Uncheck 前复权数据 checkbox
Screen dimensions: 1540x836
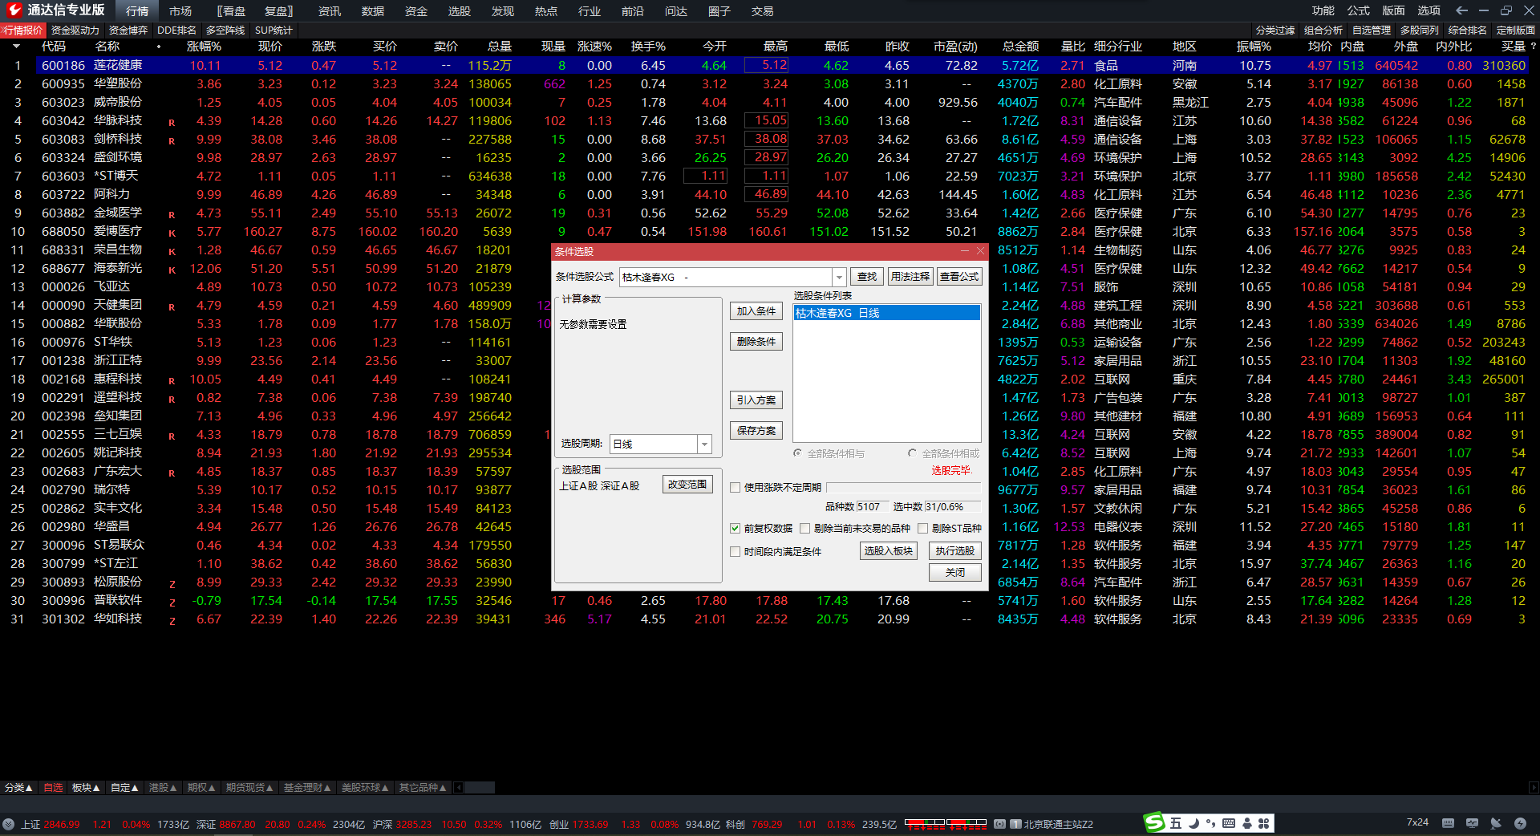pos(735,528)
